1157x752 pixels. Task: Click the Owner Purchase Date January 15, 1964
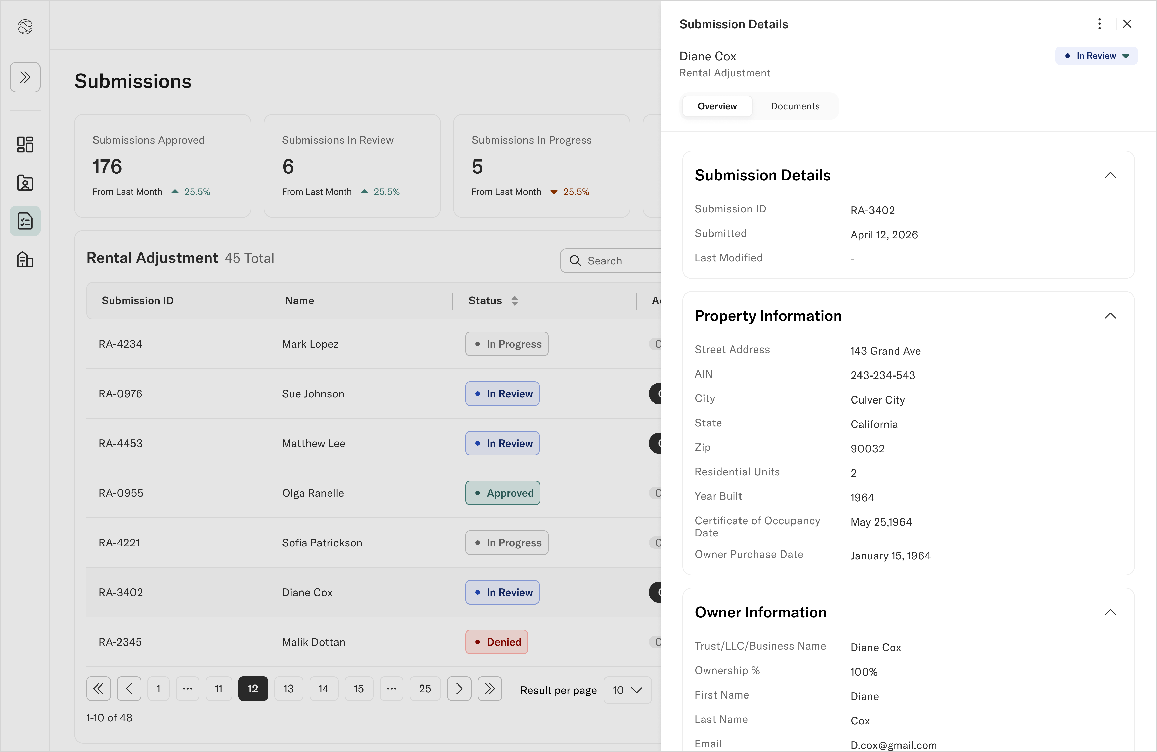[x=891, y=556]
